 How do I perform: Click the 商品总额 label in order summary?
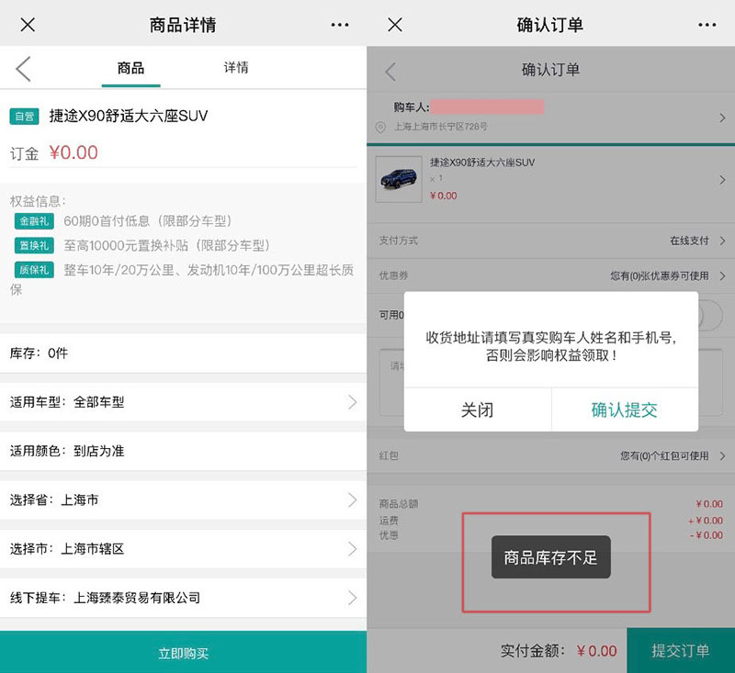399,504
